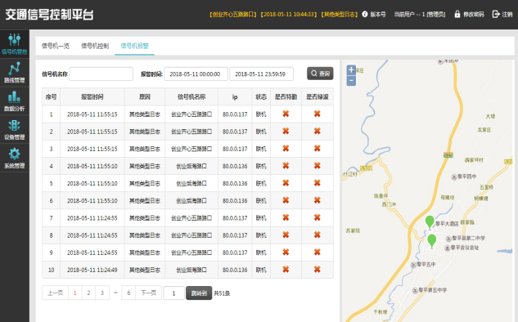Image resolution: width=518 pixels, height=322 pixels.
Task: Open 信号机管控 sidebar icon
Action: (14, 40)
